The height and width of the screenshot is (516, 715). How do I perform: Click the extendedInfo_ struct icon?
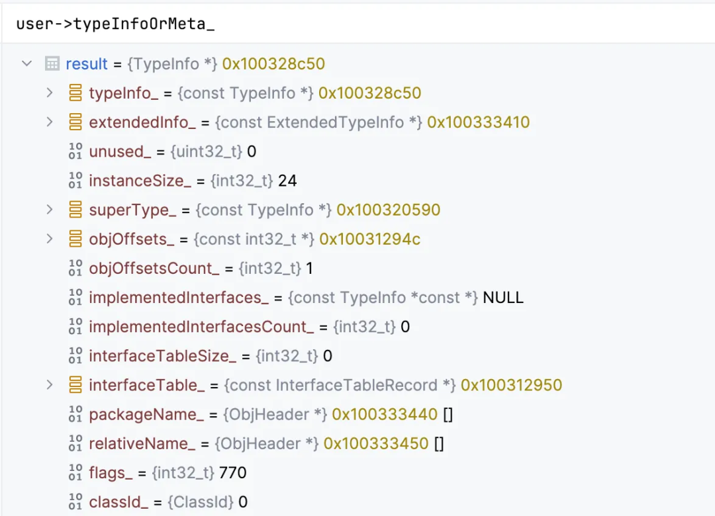(75, 122)
